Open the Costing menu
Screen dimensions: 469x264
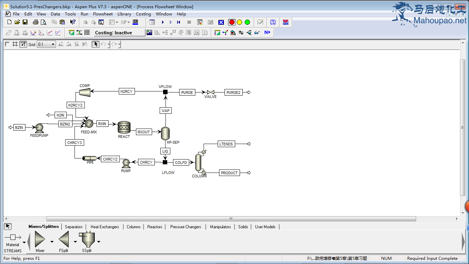143,14
